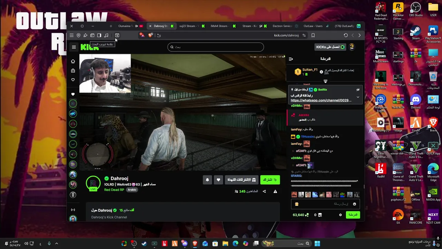442x249 pixels.
Task: Click the 63,640 channel points counter
Action: coord(301,215)
